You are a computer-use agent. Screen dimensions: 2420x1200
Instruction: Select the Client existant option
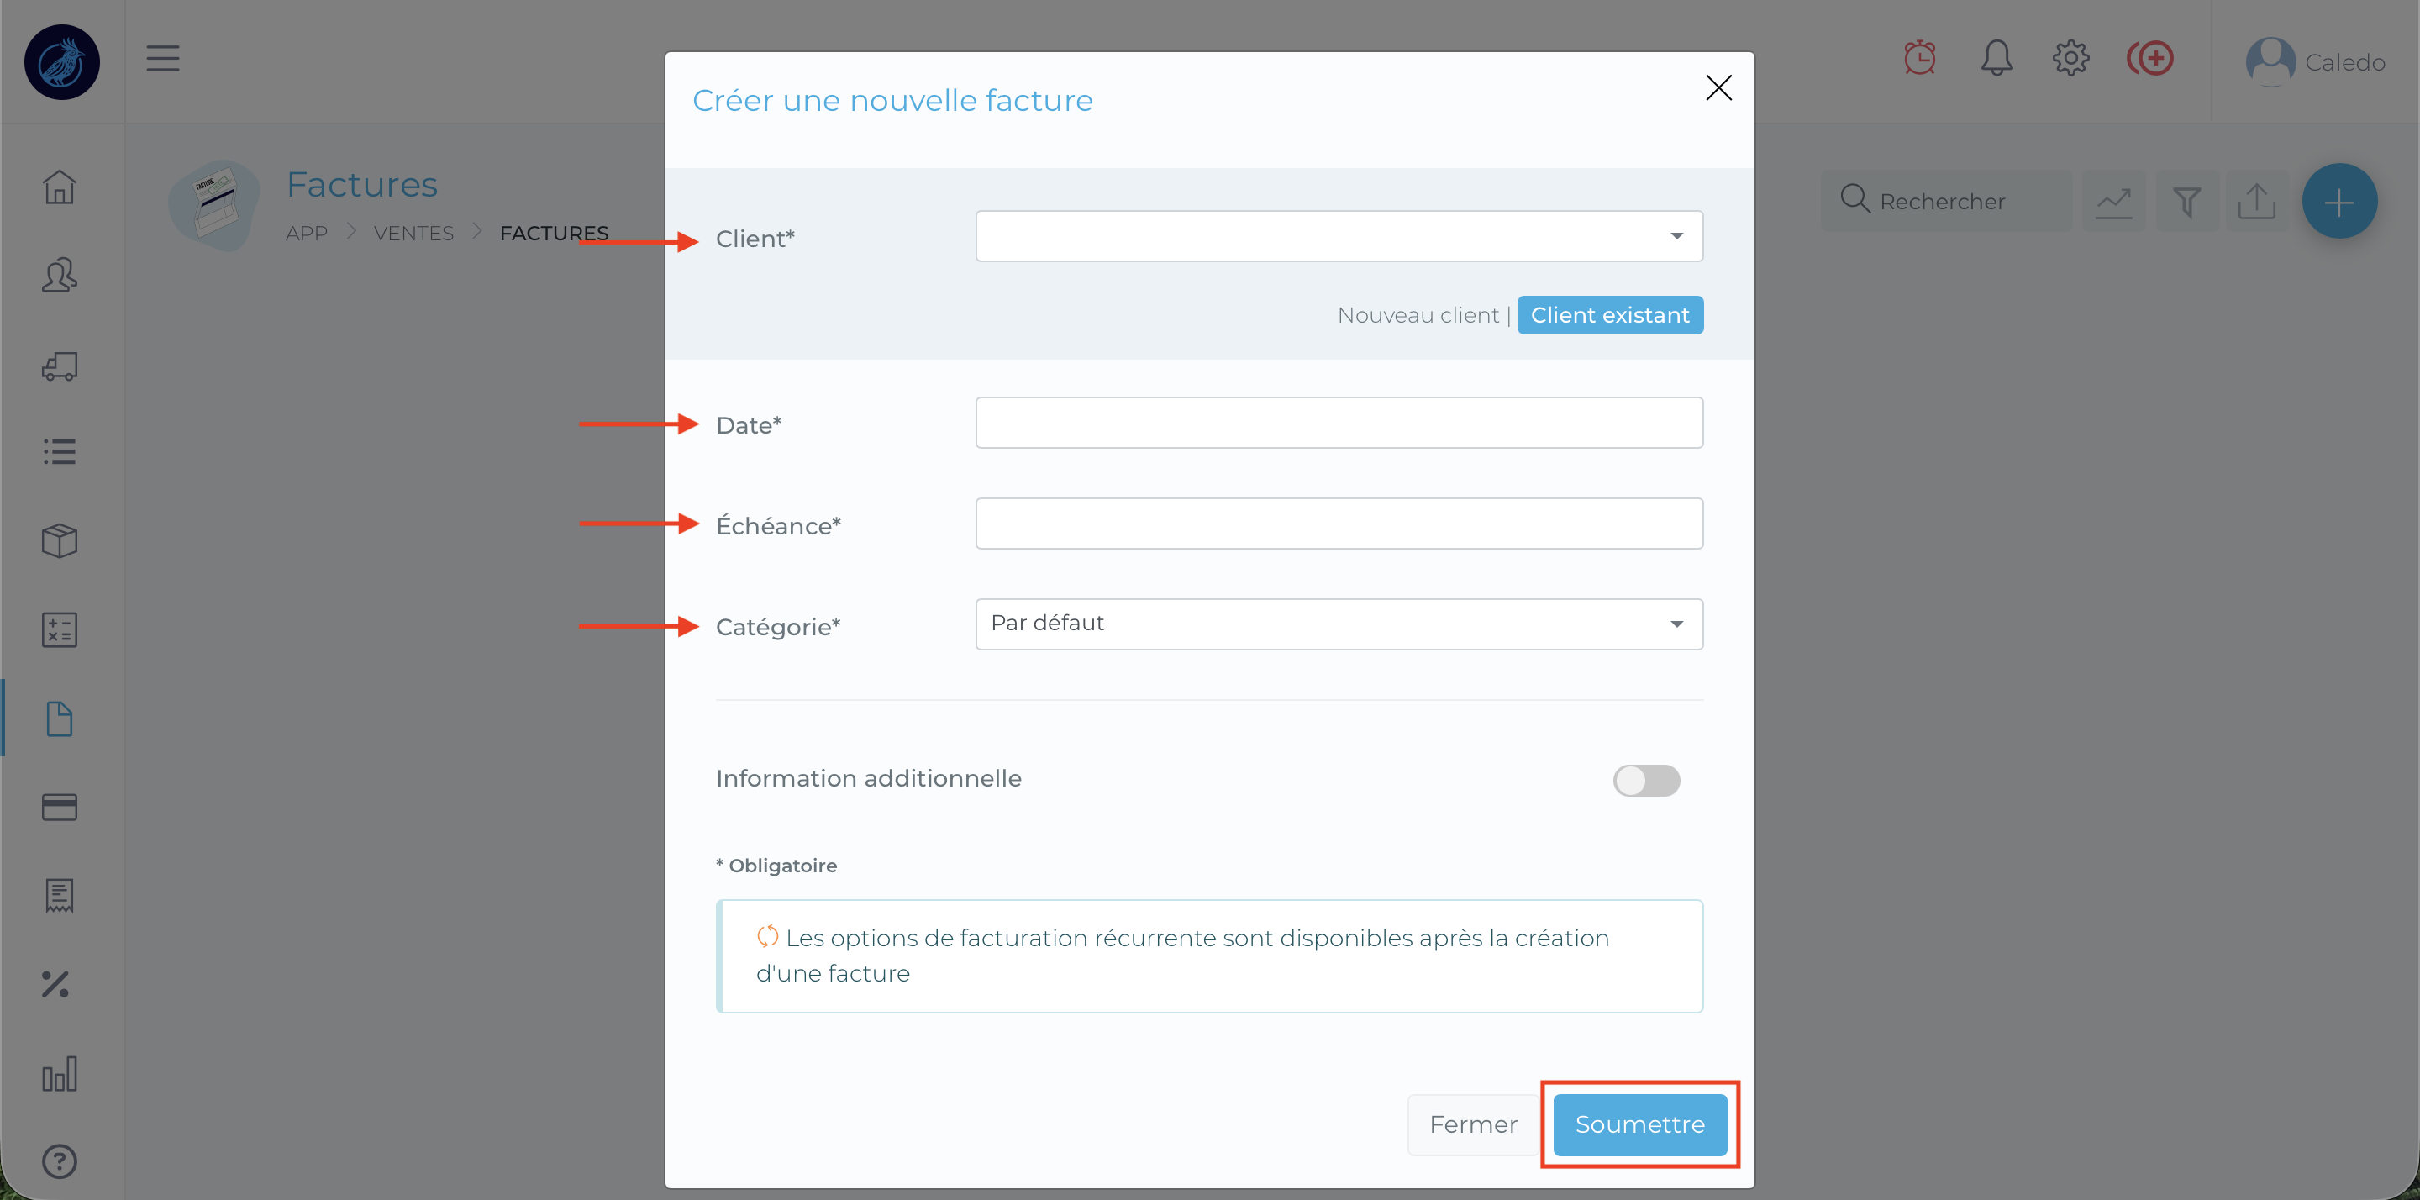point(1609,315)
